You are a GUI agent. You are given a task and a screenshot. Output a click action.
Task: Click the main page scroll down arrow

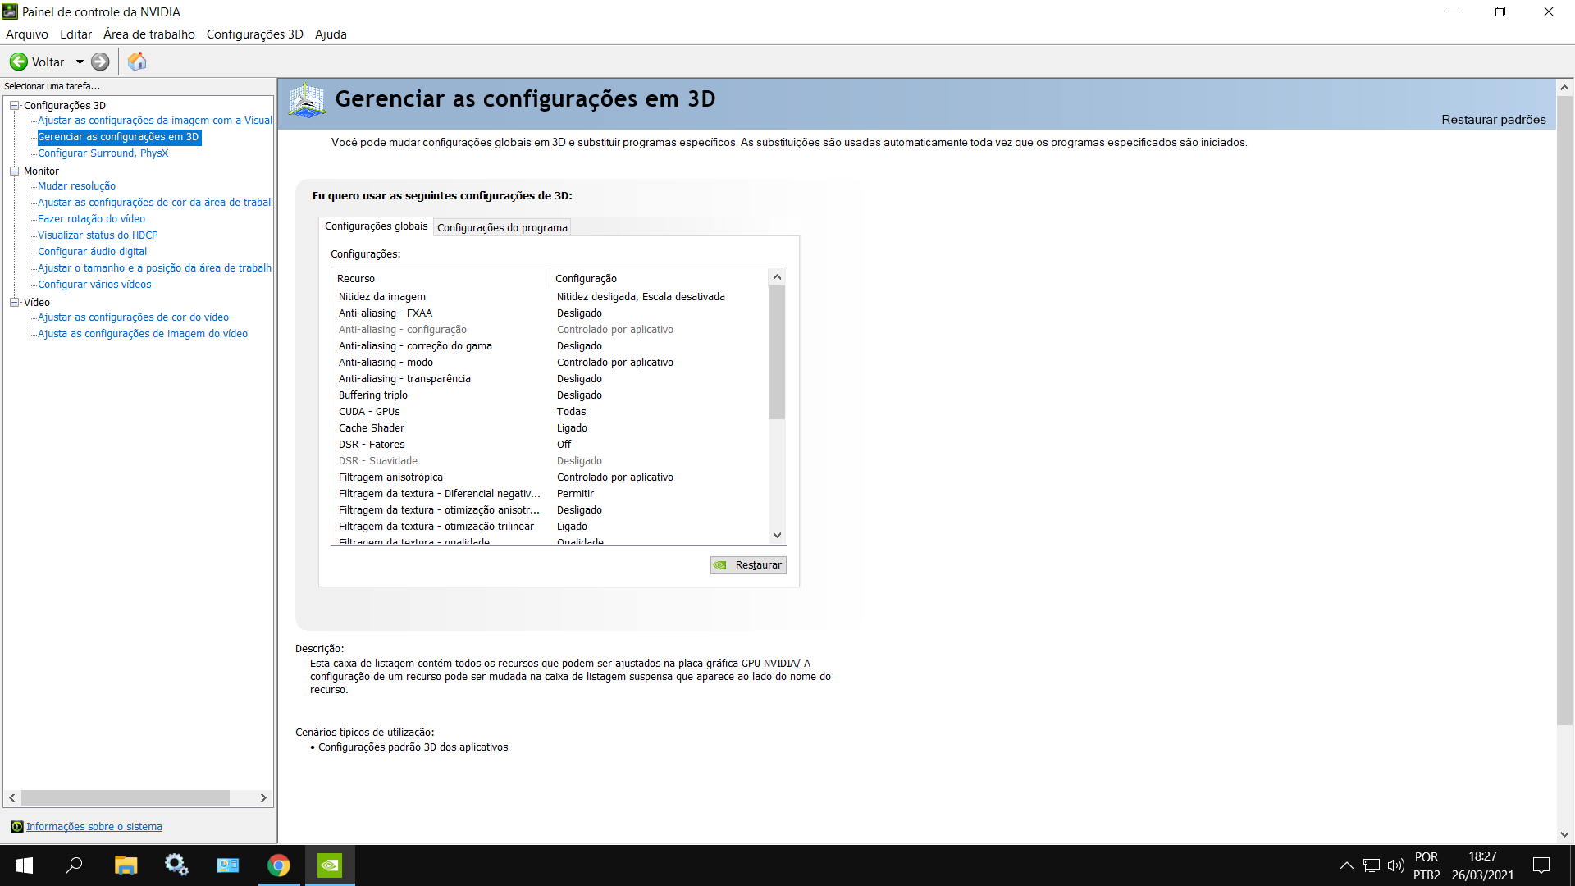point(1564,834)
